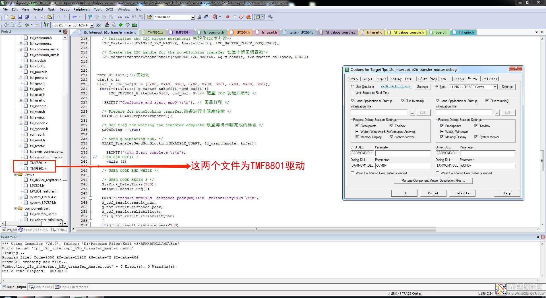Screen dimensions: 546x298
Task: Toggle left Memory Display checkbox
Action: click(357, 137)
